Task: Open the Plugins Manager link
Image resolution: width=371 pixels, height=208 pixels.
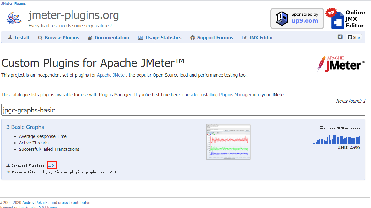Action: coord(235,95)
